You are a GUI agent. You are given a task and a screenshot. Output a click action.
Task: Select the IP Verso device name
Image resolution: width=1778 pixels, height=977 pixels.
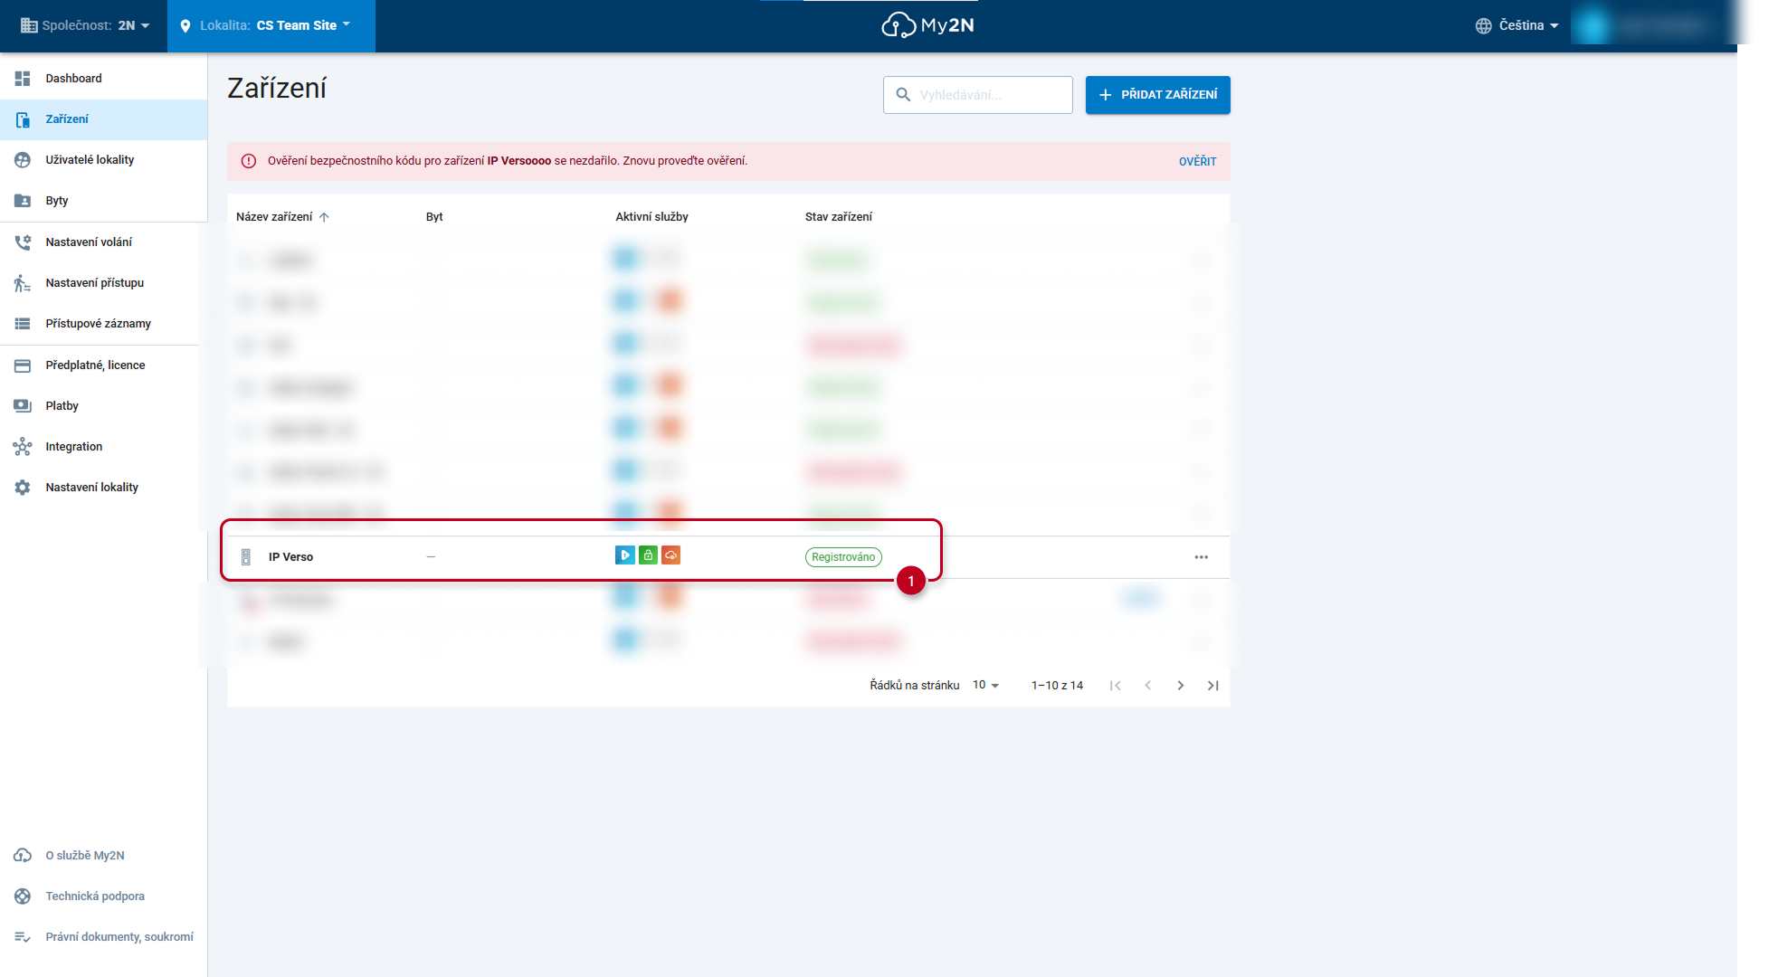click(290, 557)
